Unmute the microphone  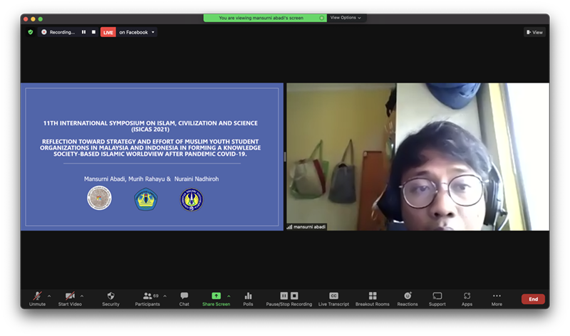[37, 298]
